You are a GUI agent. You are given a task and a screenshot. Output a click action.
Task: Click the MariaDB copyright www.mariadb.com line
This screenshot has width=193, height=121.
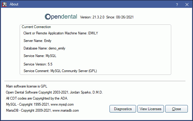42,110
